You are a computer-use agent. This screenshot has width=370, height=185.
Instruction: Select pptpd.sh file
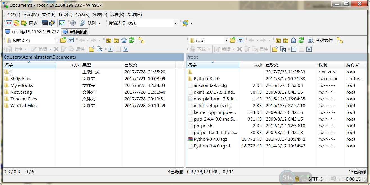tap(203, 126)
